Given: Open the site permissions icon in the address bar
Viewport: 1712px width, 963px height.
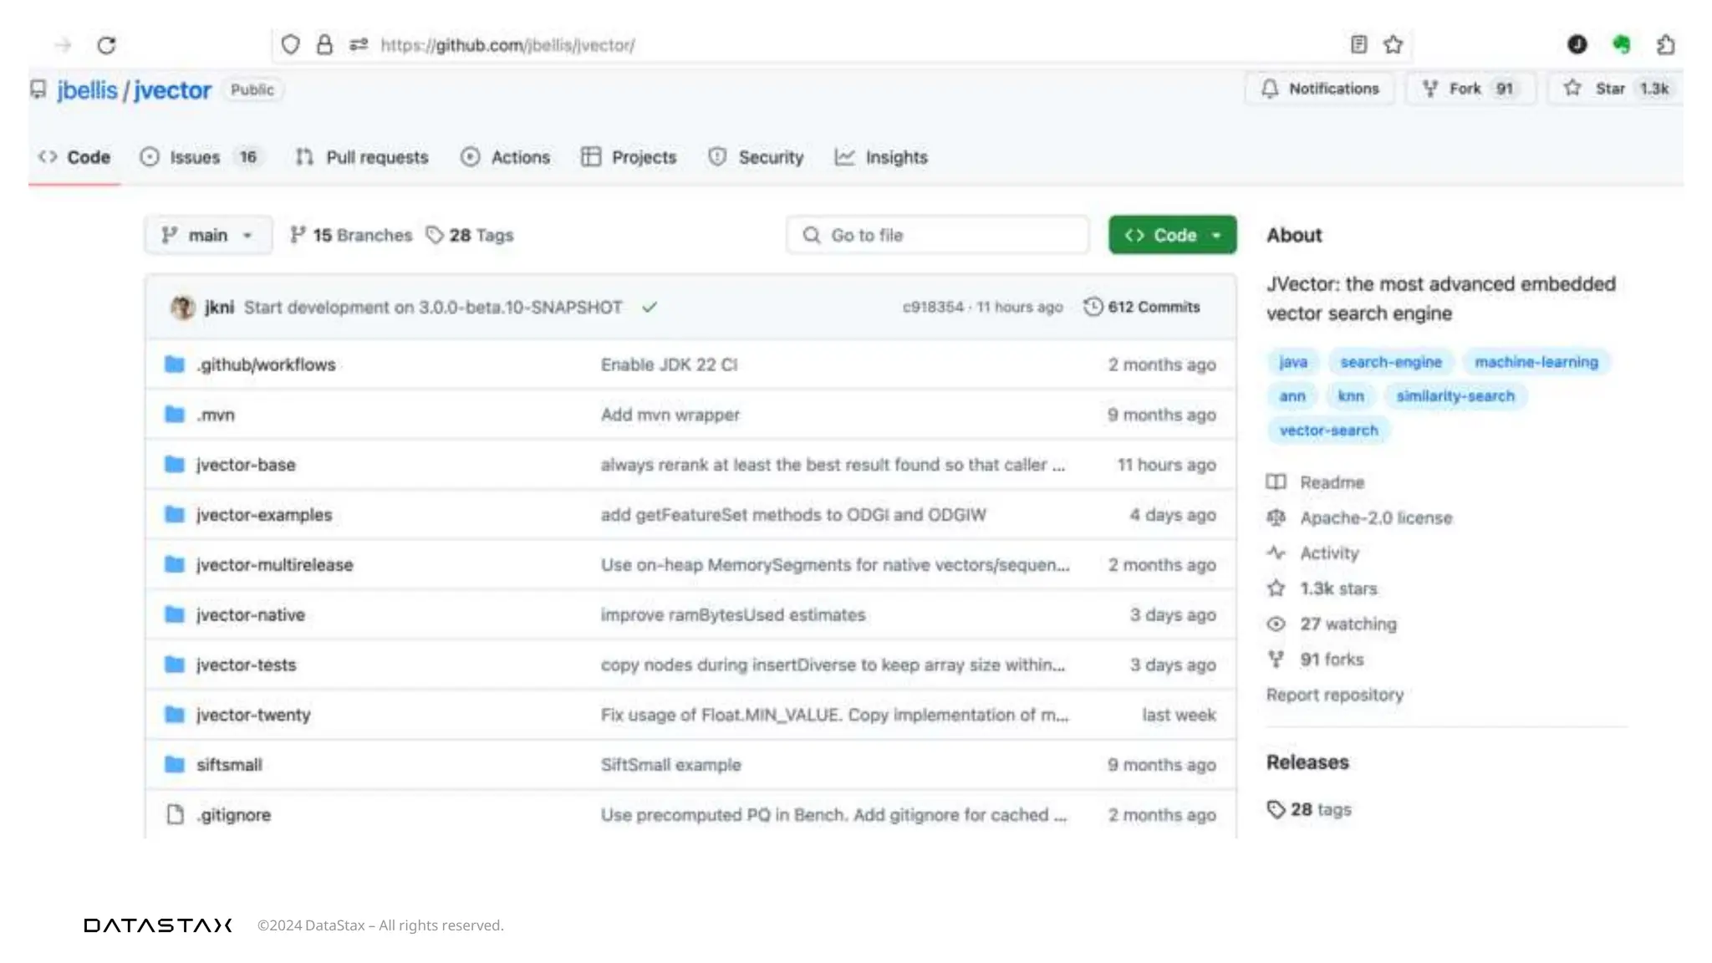Looking at the screenshot, I should 359,44.
